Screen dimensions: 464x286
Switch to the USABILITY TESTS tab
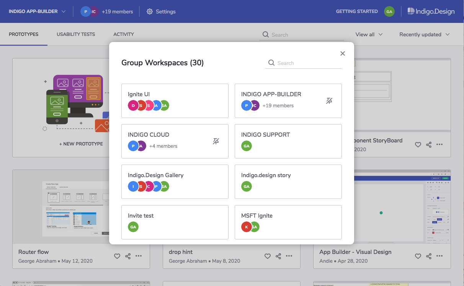coord(76,34)
